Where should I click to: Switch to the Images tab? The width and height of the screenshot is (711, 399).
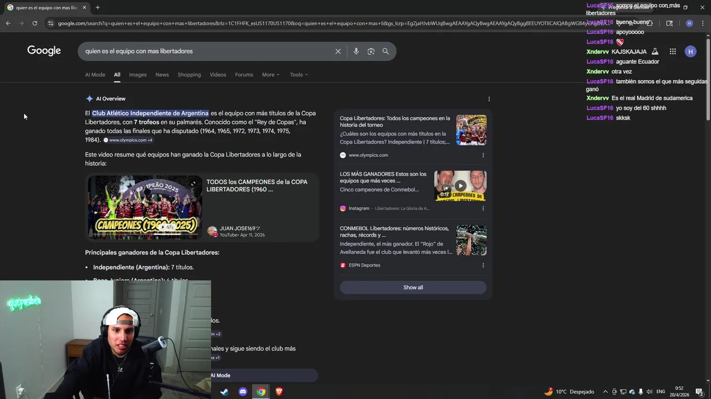[x=138, y=75]
